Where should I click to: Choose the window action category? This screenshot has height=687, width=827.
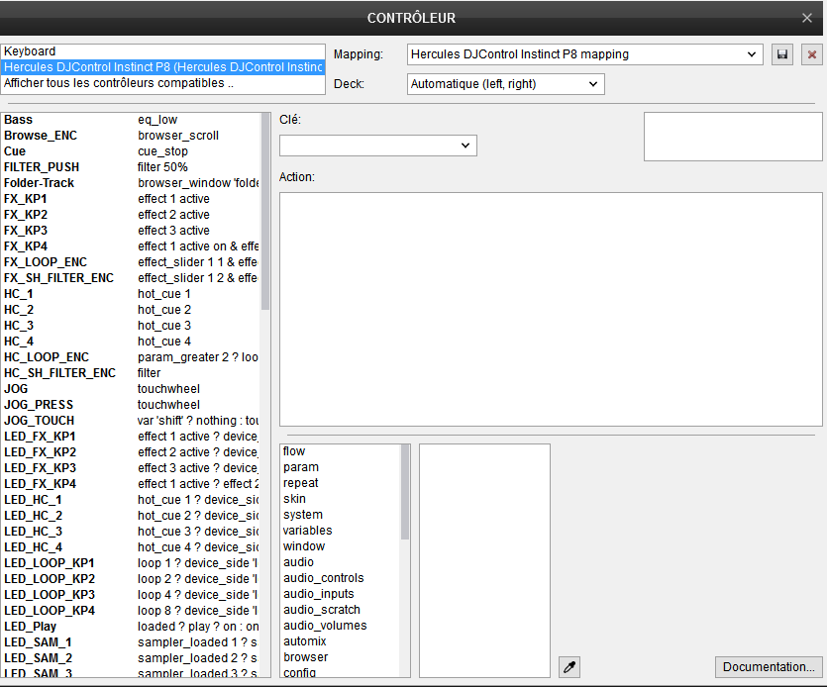click(341, 546)
